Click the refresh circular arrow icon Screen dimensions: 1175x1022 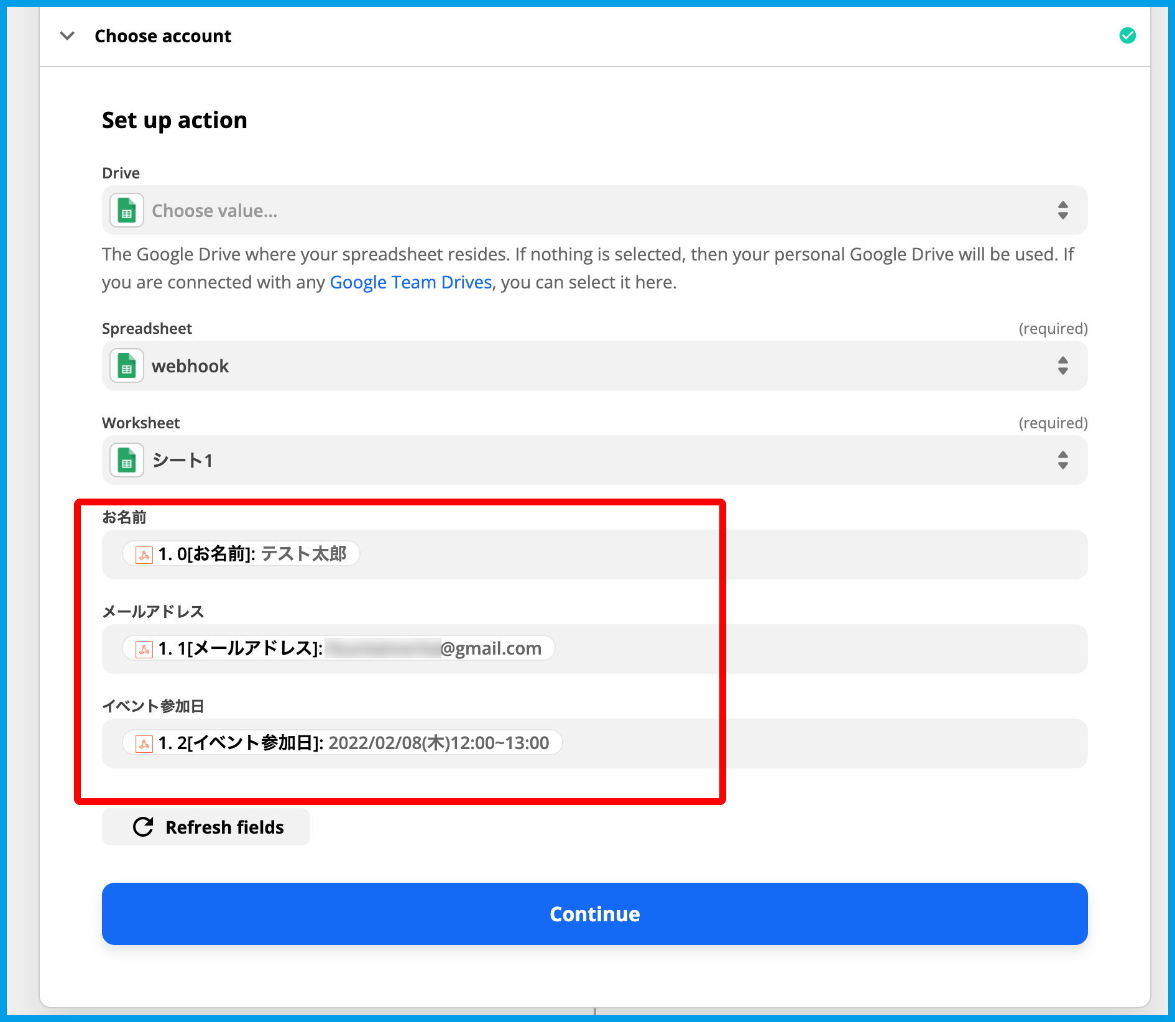pyautogui.click(x=143, y=827)
